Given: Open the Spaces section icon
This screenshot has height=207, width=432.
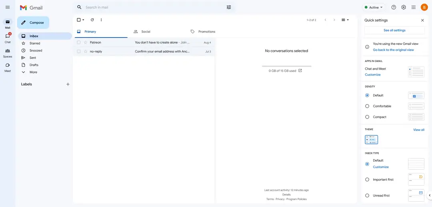Looking at the screenshot, I should click(x=8, y=51).
